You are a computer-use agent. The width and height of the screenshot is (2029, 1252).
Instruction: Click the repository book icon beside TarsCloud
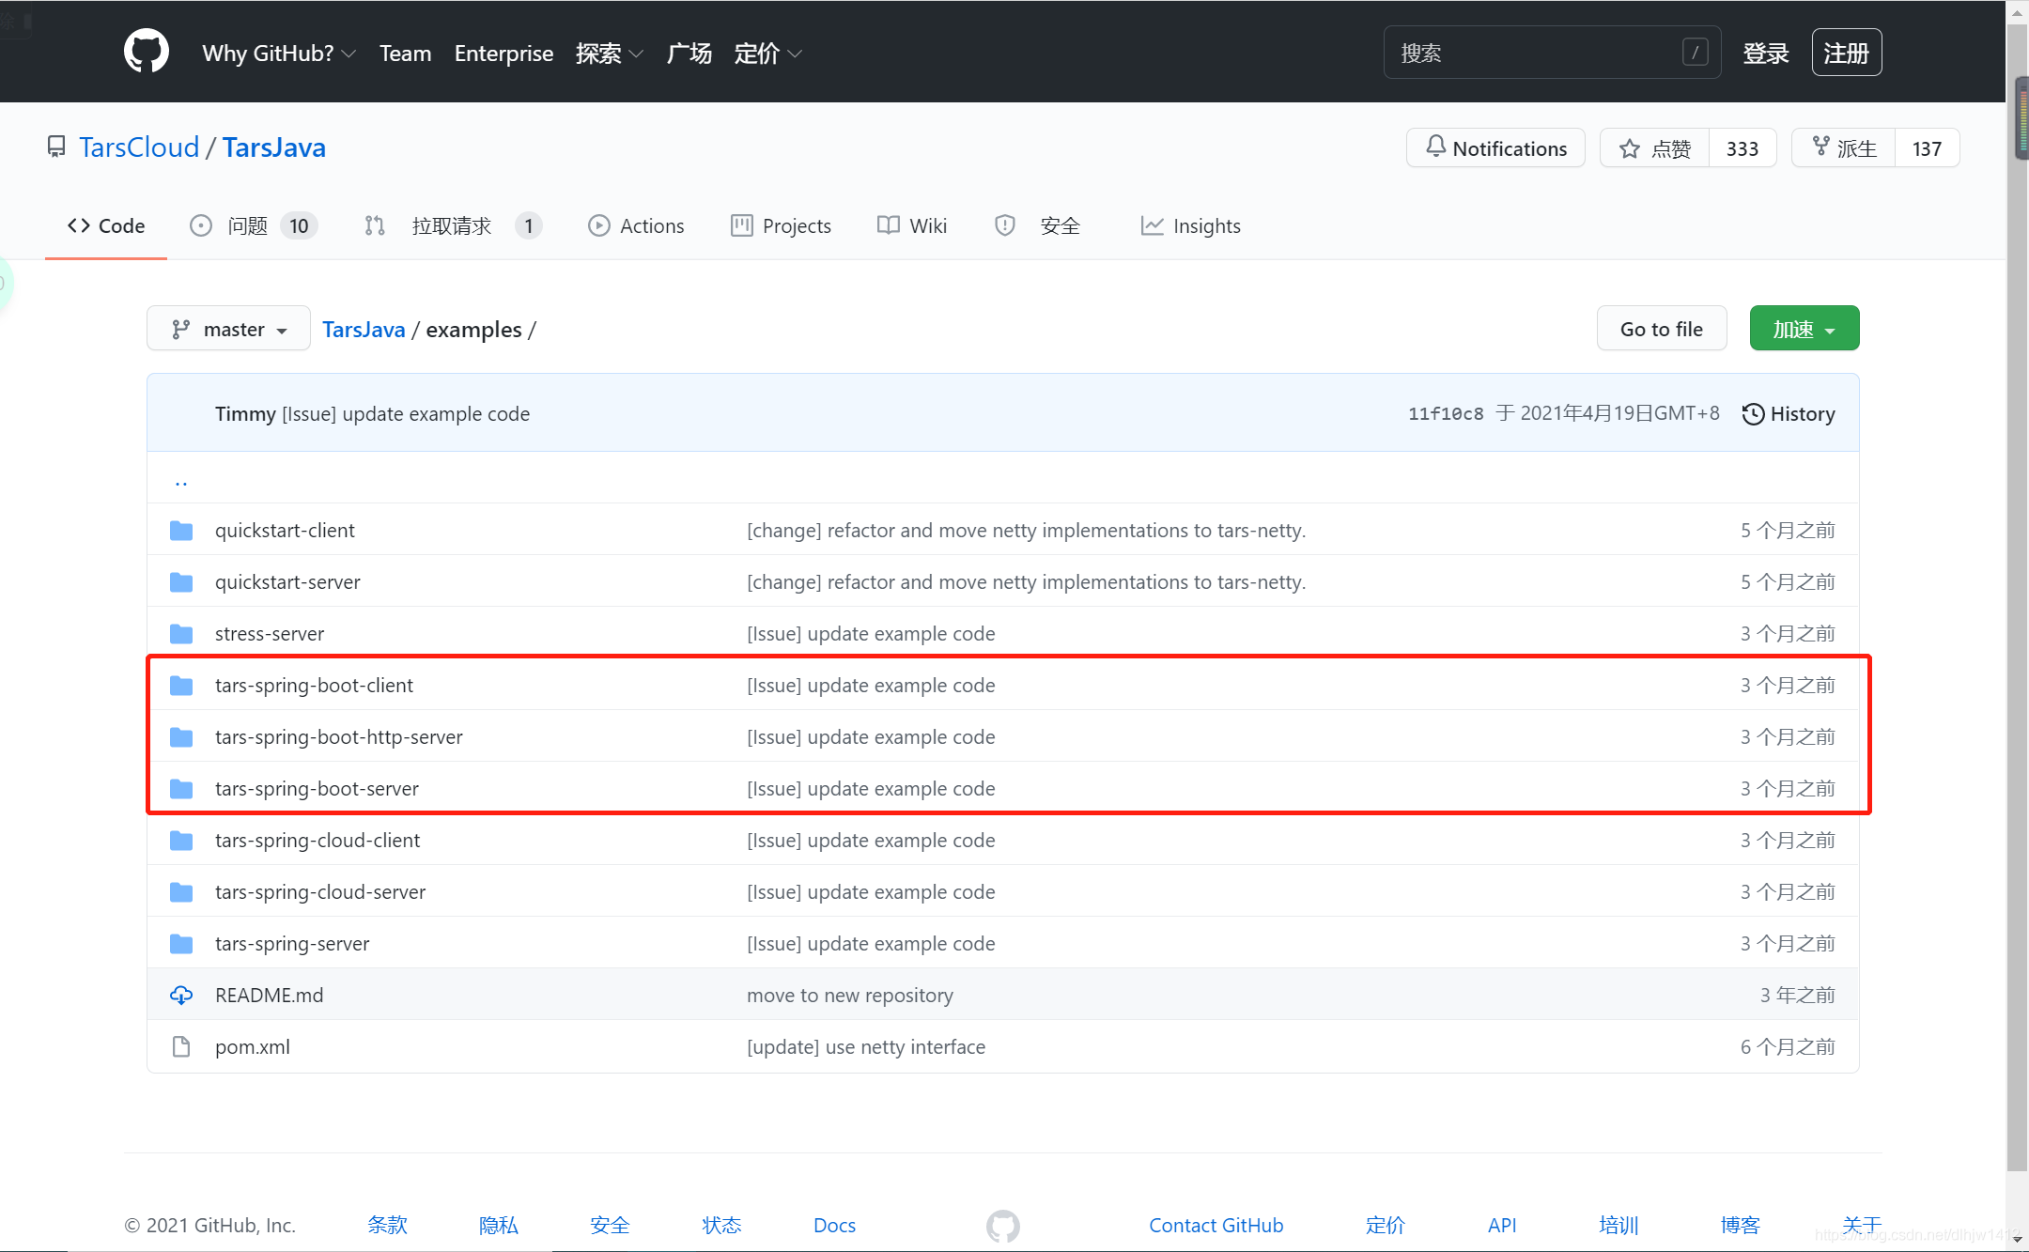[56, 147]
